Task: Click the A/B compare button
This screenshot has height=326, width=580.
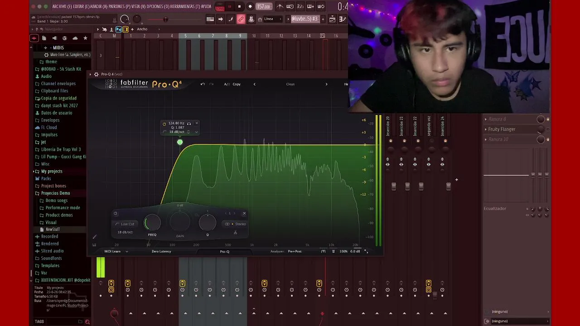Action: pyautogui.click(x=227, y=84)
